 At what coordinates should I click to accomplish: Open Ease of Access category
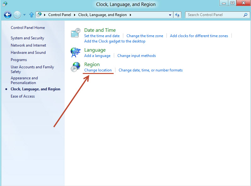click(23, 96)
